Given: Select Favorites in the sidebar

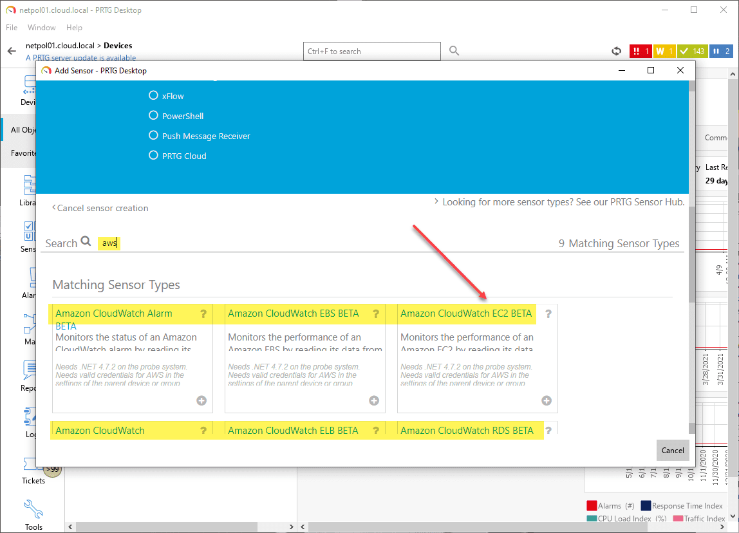Looking at the screenshot, I should click(x=23, y=153).
